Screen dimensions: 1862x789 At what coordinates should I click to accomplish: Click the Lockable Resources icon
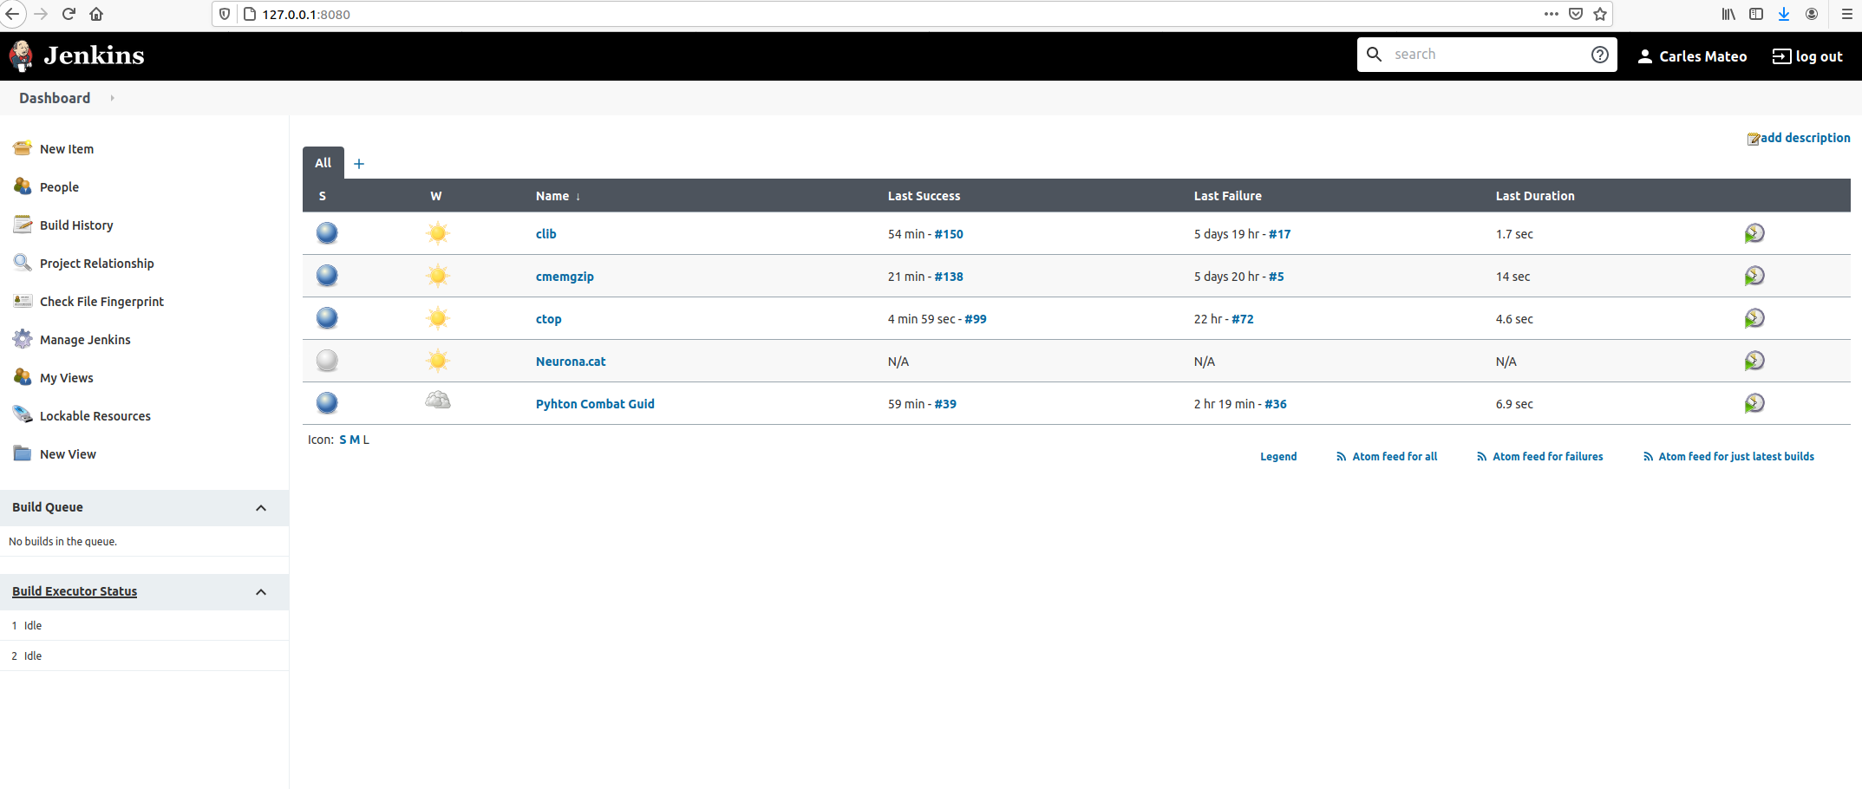tap(23, 415)
